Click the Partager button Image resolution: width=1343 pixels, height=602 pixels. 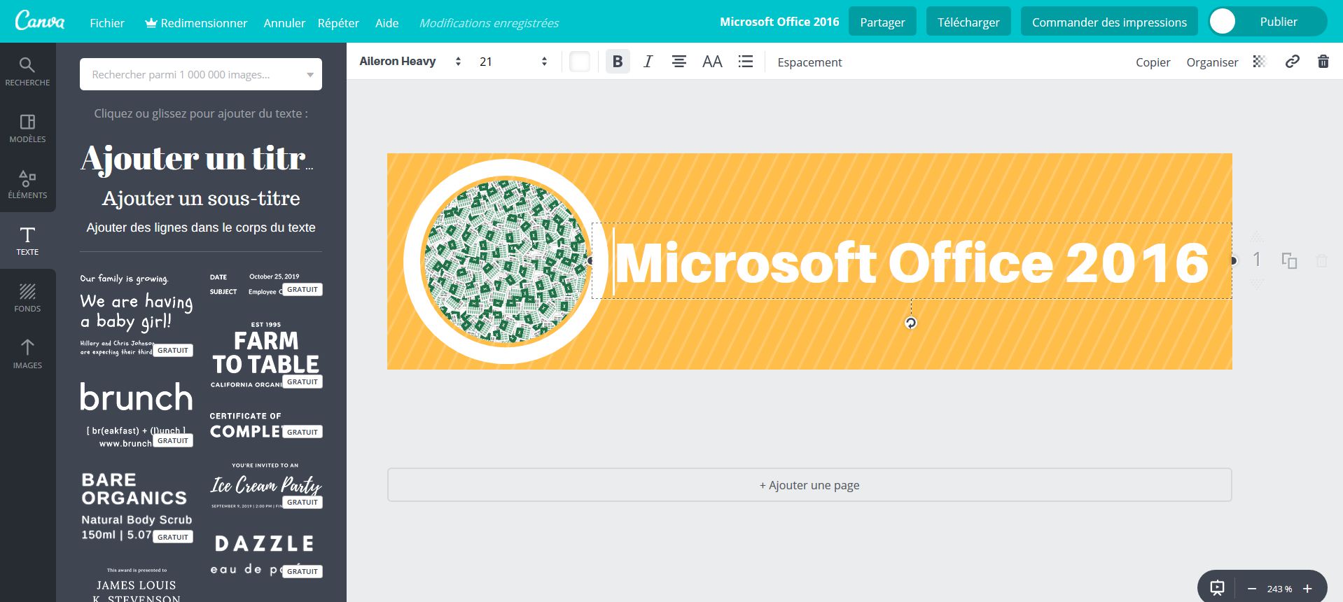pos(882,22)
